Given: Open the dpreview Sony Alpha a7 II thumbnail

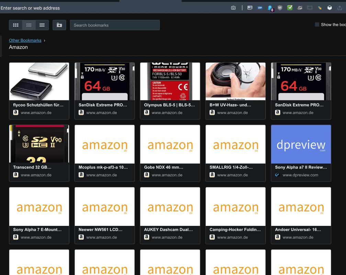Looking at the screenshot, I should tap(301, 144).
